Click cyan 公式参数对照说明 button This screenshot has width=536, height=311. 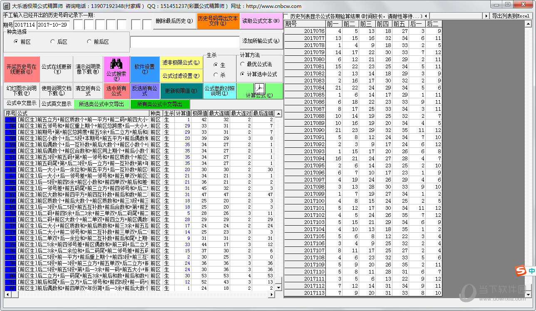(220, 91)
